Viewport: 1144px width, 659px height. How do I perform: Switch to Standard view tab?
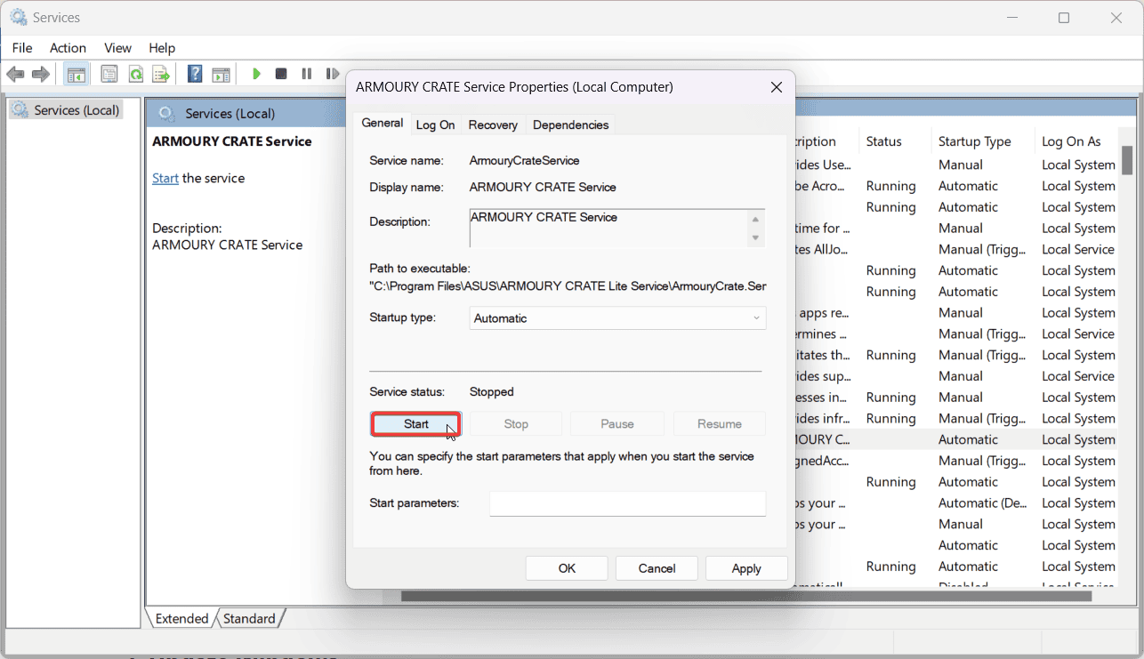[x=249, y=618]
